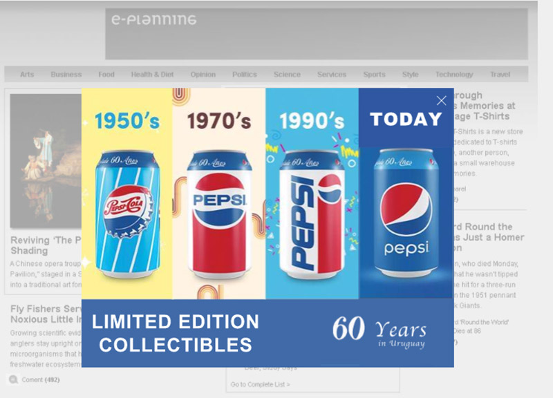Click the TODAY Pepsi can
553x398 pixels.
pyautogui.click(x=406, y=213)
